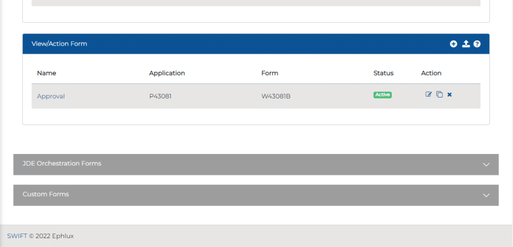Click the Action column header
The height and width of the screenshot is (247, 513).
431,73
